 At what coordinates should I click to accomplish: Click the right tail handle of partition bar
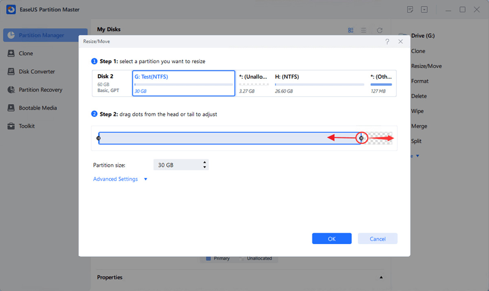pyautogui.click(x=361, y=139)
